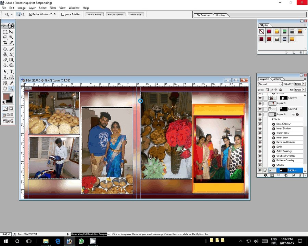Select the Blur tool
Image resolution: width=308 pixels, height=246 pixels.
(5, 65)
